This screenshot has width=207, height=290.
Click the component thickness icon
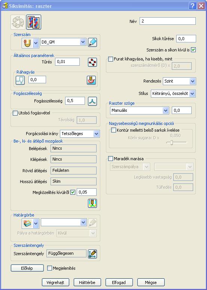[x=91, y=80]
